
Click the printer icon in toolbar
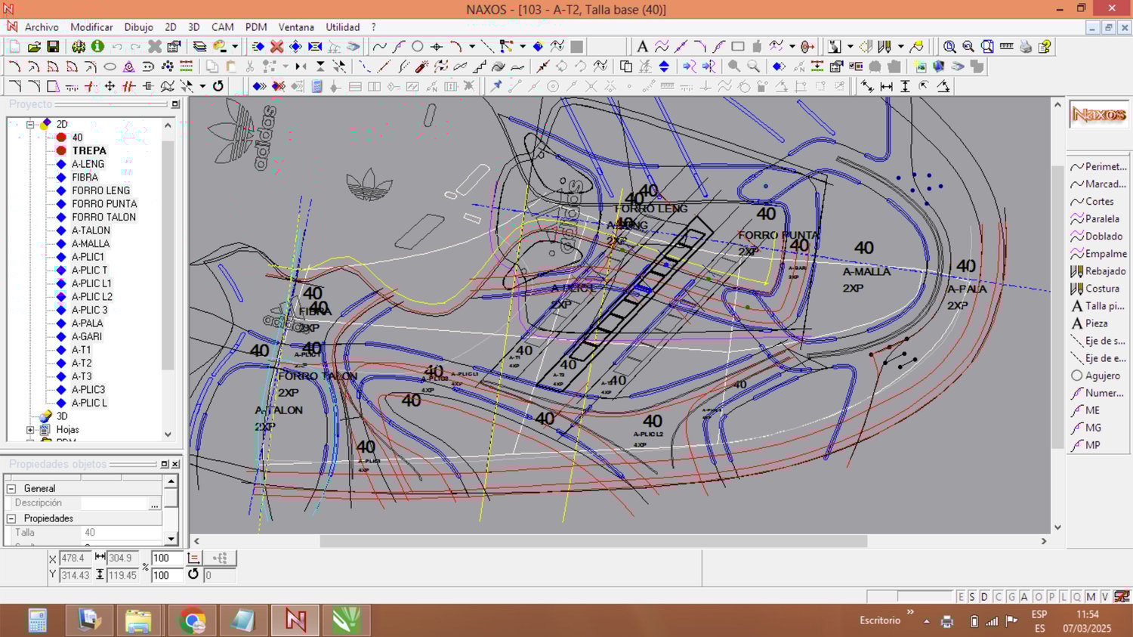pyautogui.click(x=1025, y=47)
